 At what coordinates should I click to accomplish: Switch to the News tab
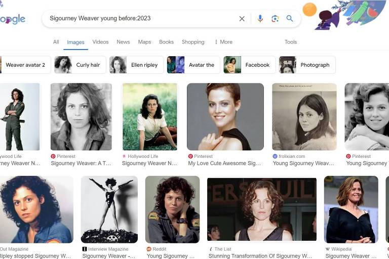tap(123, 42)
